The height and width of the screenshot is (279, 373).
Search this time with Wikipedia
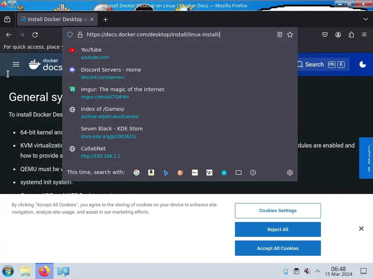(x=209, y=173)
